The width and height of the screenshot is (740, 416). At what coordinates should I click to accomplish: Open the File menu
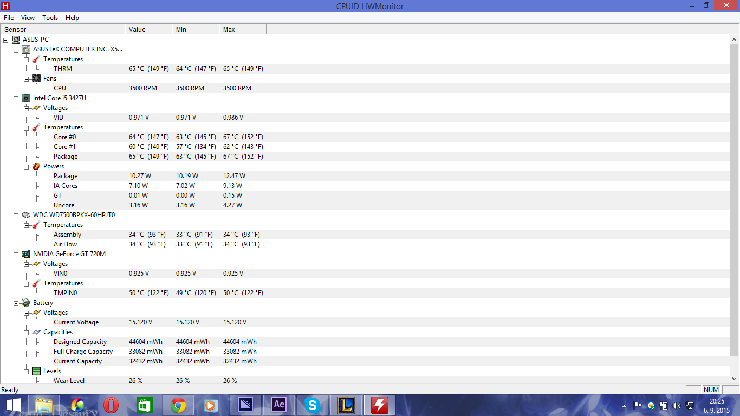coord(9,18)
